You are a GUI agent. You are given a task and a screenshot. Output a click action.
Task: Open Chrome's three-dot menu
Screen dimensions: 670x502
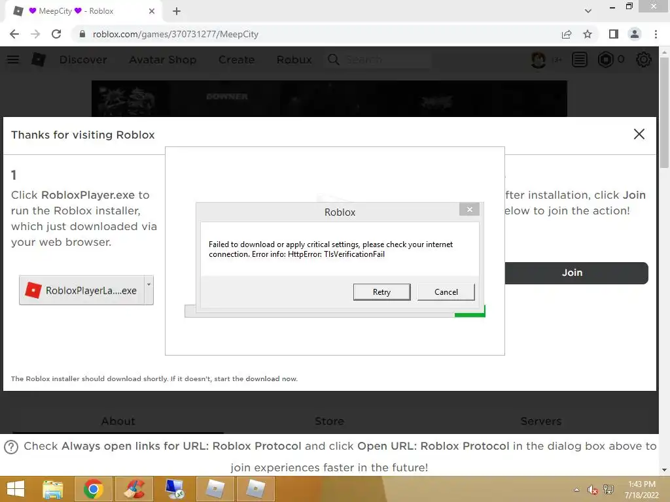click(656, 34)
